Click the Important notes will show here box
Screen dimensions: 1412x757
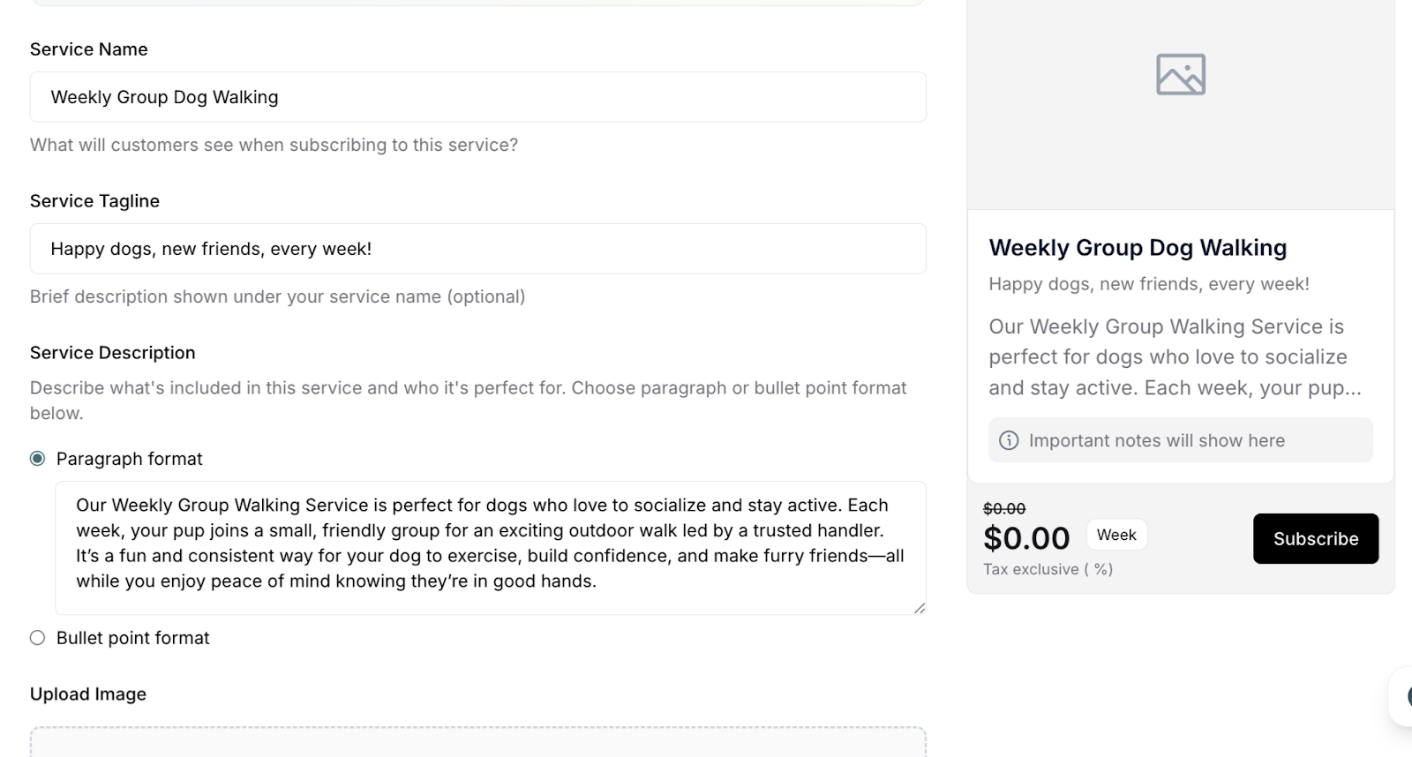pyautogui.click(x=1180, y=440)
